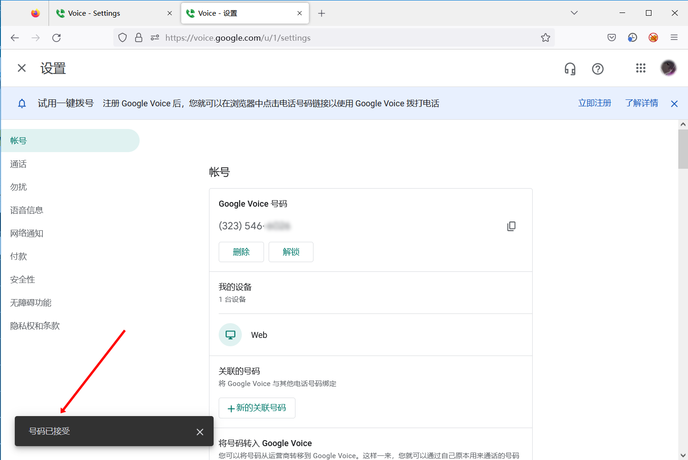This screenshot has width=688, height=460.
Task: Click the address bar URL field
Action: (x=334, y=38)
